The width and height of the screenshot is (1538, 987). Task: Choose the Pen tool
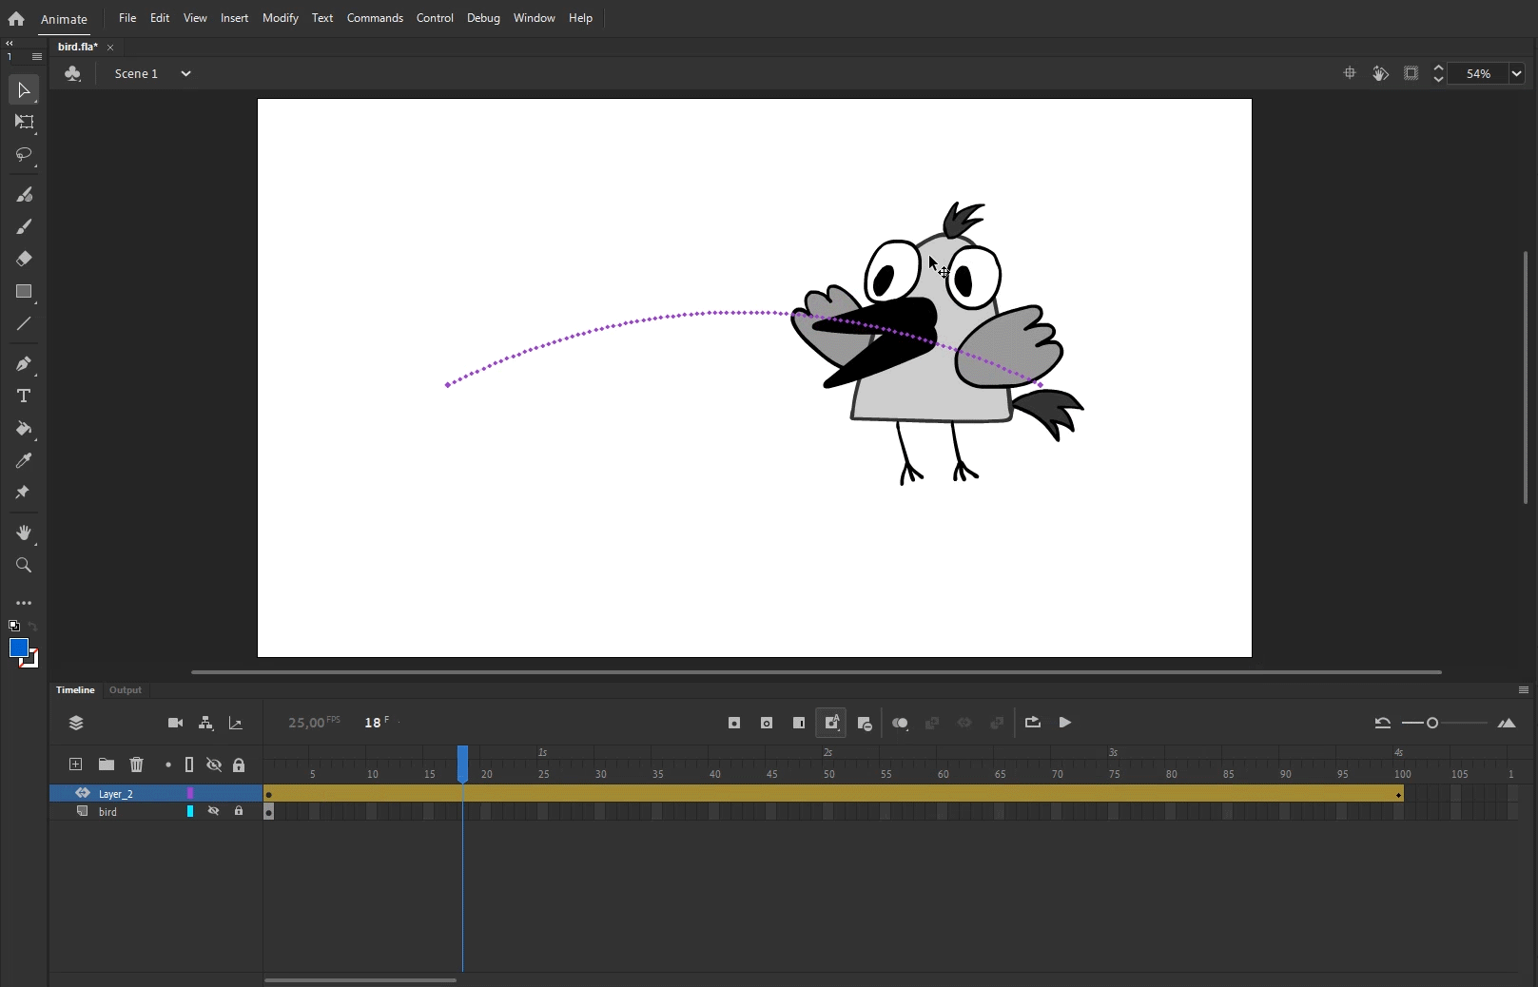[x=24, y=364]
